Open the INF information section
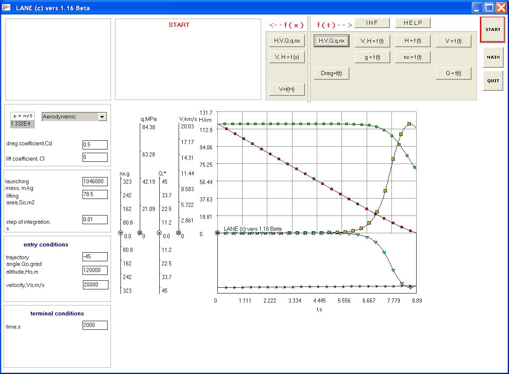Image resolution: width=509 pixels, height=374 pixels. pyautogui.click(x=372, y=23)
